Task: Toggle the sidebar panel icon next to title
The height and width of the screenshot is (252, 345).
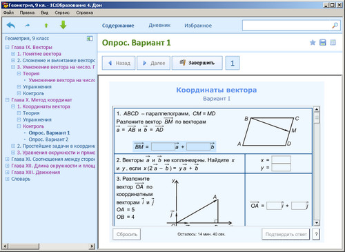Action: [x=90, y=39]
